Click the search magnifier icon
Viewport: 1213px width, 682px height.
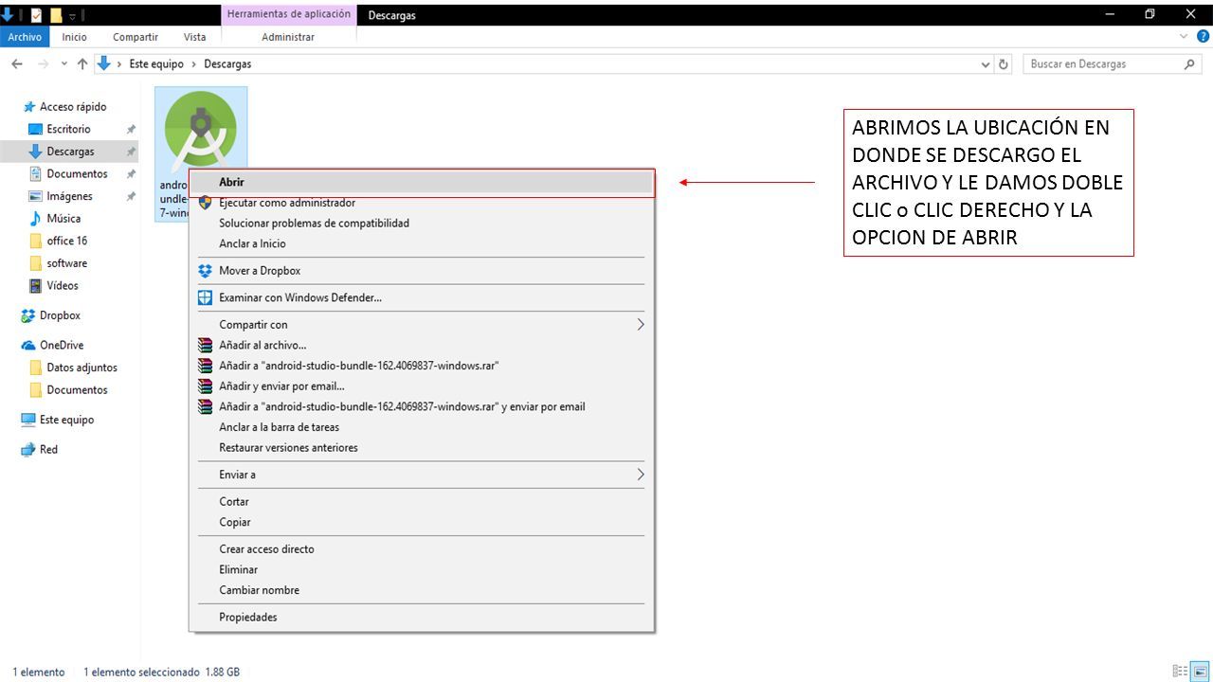(x=1190, y=64)
